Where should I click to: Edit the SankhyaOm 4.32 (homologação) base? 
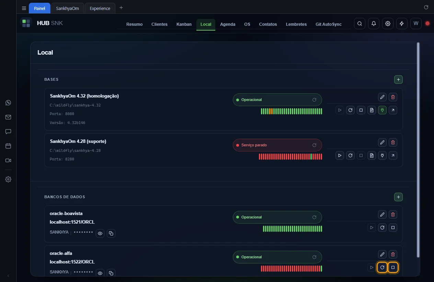382,97
